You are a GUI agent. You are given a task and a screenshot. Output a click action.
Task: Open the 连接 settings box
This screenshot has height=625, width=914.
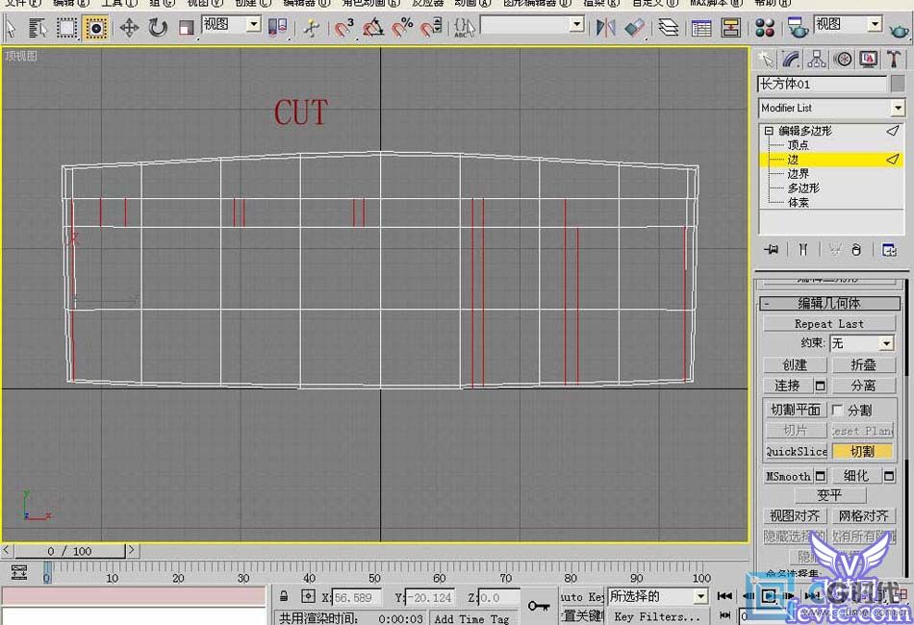tap(820, 386)
